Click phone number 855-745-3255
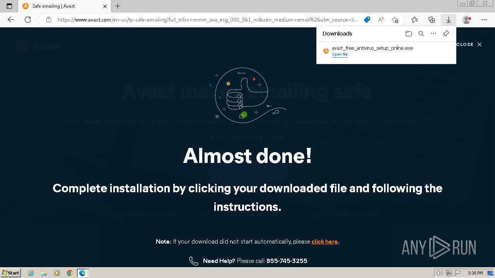 [287, 261]
